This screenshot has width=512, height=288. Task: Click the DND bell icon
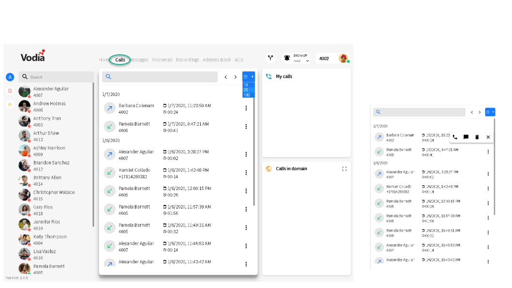(287, 58)
